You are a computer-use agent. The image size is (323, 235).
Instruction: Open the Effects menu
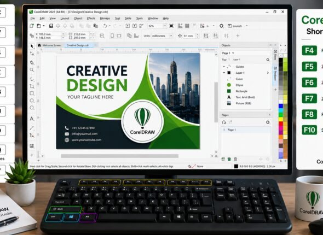point(91,18)
